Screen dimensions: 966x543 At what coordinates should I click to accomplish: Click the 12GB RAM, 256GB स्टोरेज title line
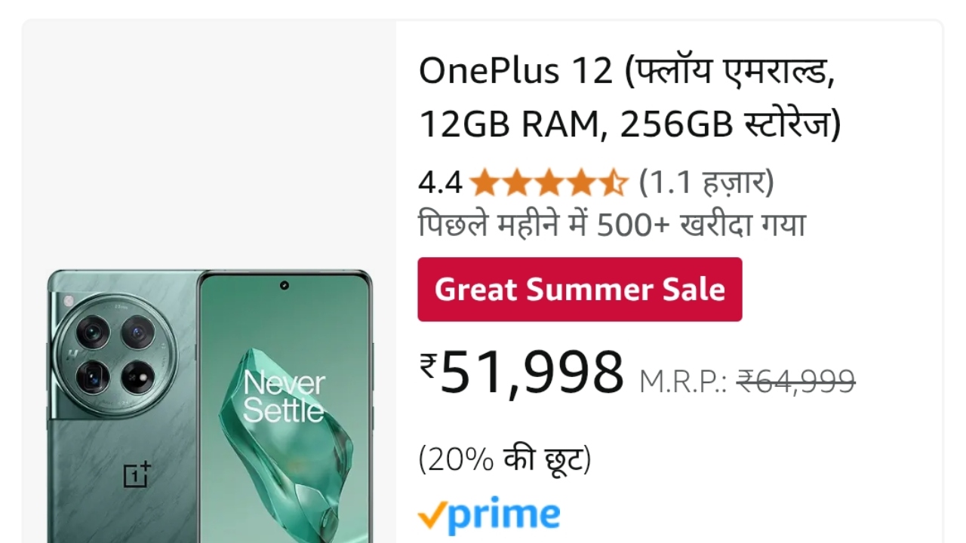(x=629, y=124)
